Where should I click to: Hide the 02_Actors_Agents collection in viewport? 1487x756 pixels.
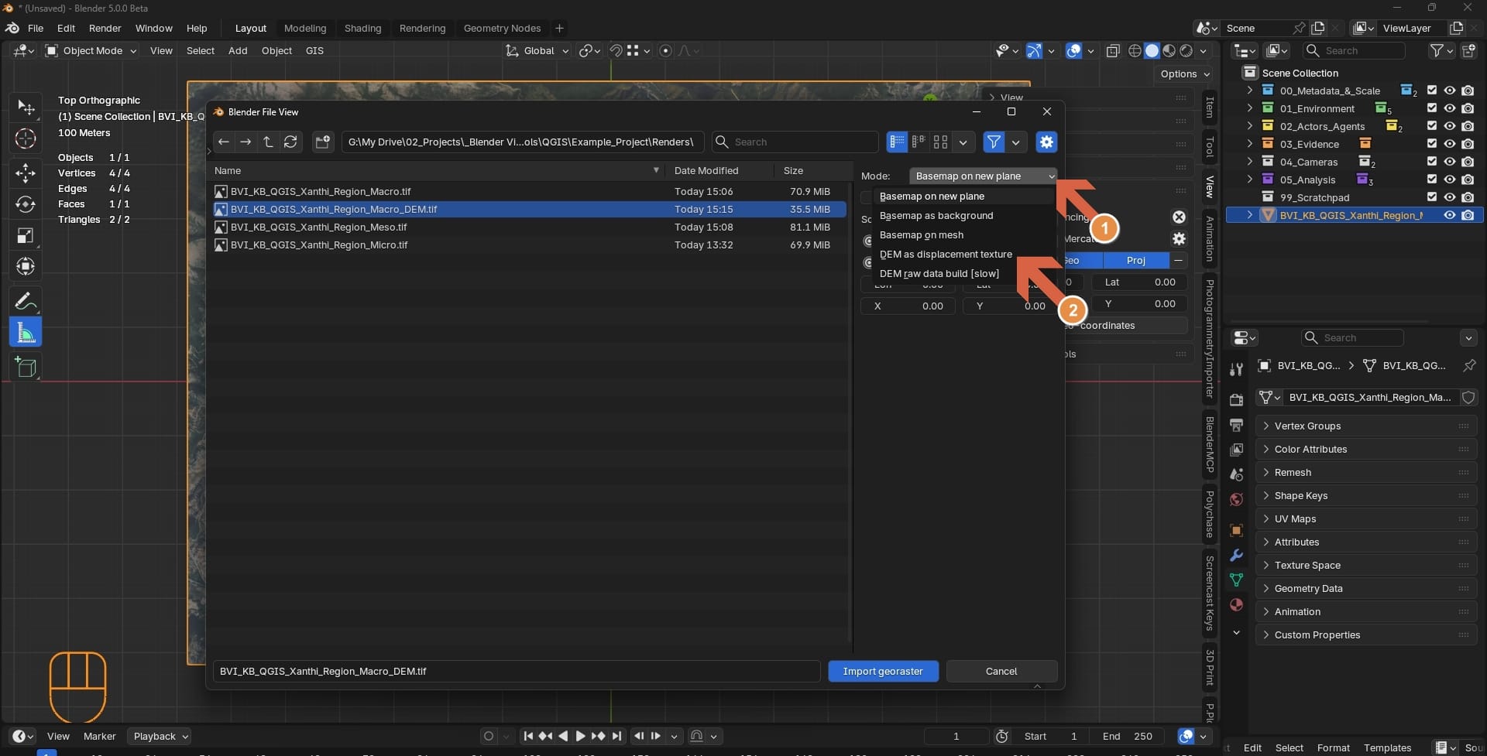pyautogui.click(x=1450, y=126)
